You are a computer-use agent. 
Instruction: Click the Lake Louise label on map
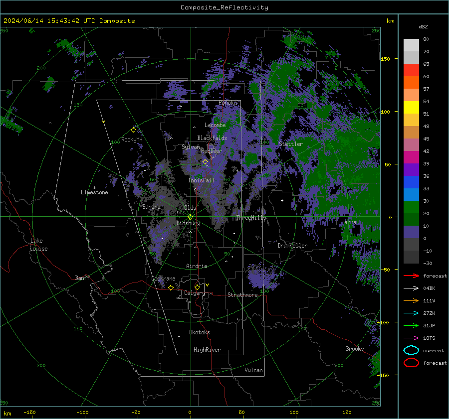pos(38,245)
